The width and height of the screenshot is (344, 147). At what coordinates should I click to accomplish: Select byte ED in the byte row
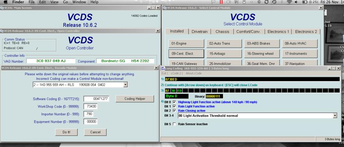179,90
